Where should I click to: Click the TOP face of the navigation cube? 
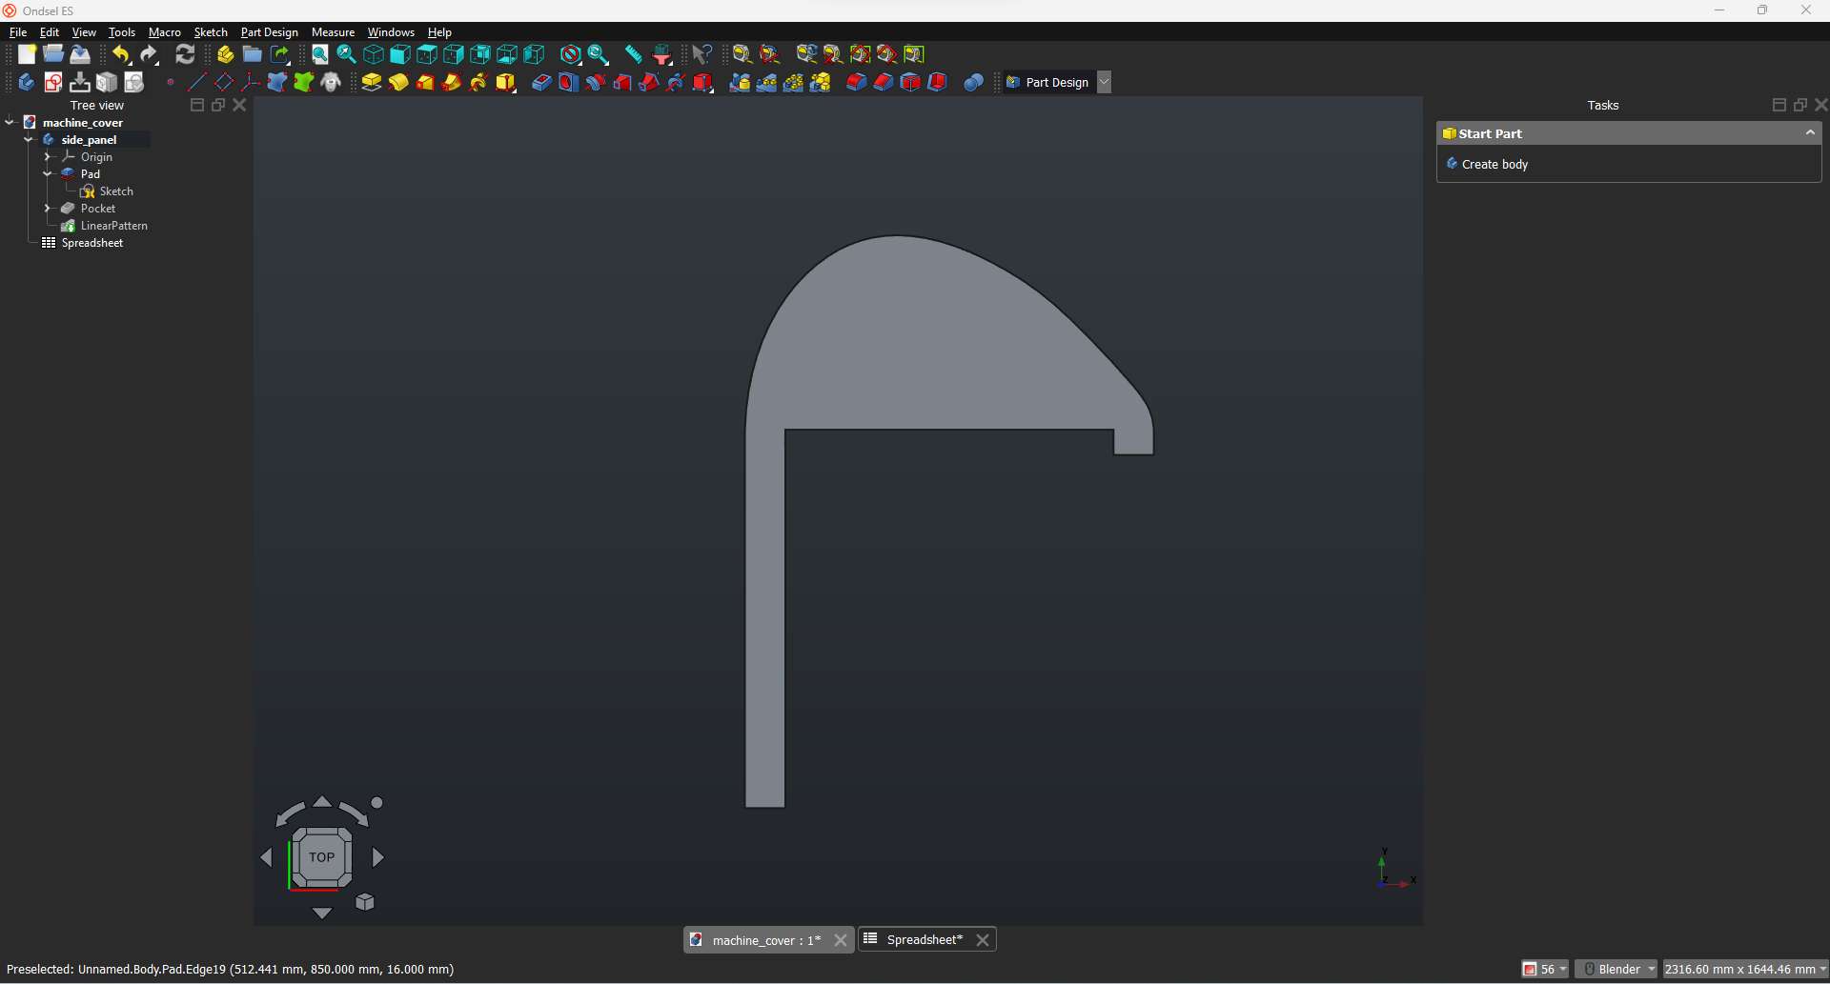tap(322, 857)
